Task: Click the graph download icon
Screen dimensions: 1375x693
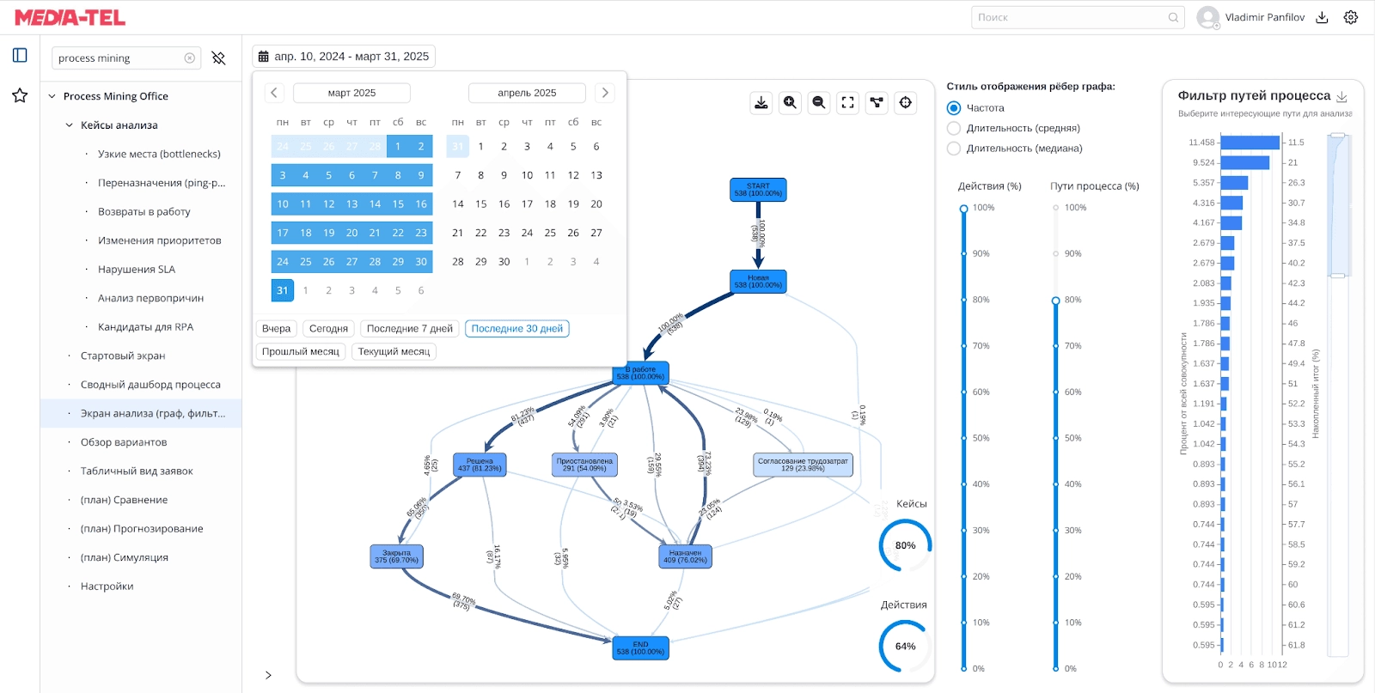Action: (x=761, y=103)
